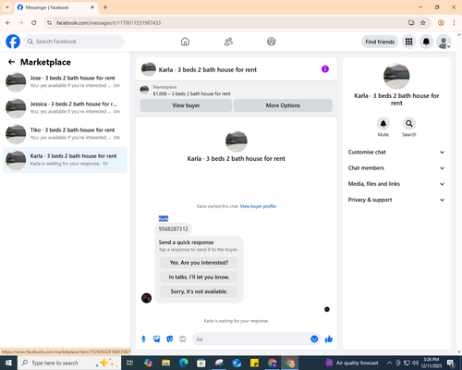Open the new tab plus button
Screen dimensions: 462x370
point(105,7)
